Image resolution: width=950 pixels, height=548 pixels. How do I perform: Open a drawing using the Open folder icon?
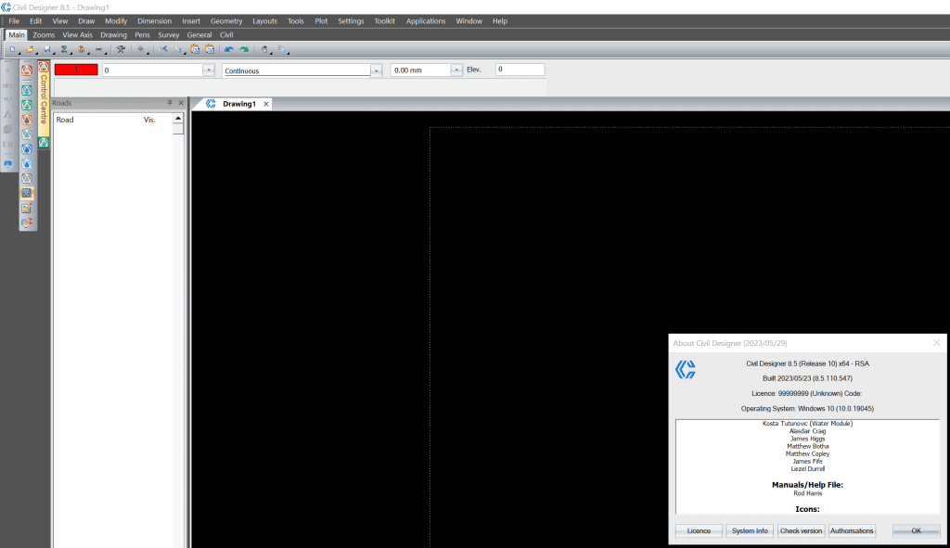click(x=29, y=50)
